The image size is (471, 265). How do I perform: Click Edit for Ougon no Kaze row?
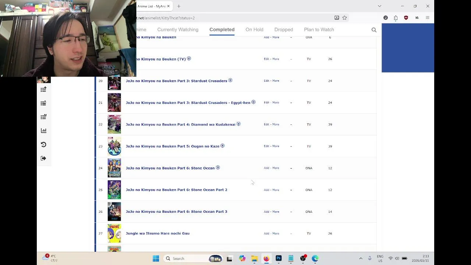(x=266, y=146)
